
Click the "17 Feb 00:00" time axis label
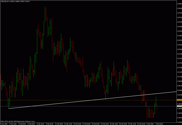(x=86, y=124)
